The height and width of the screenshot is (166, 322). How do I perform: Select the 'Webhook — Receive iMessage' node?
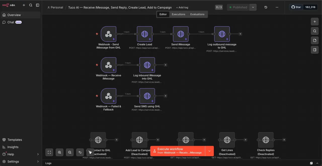tap(108, 65)
